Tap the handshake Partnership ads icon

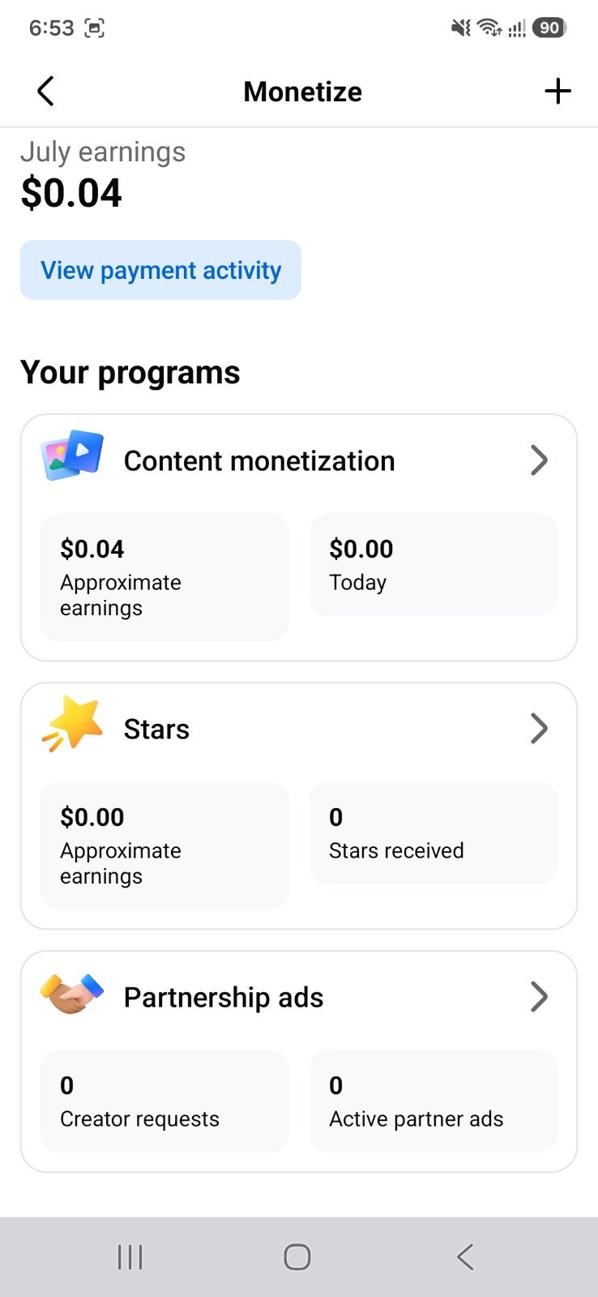coord(72,994)
